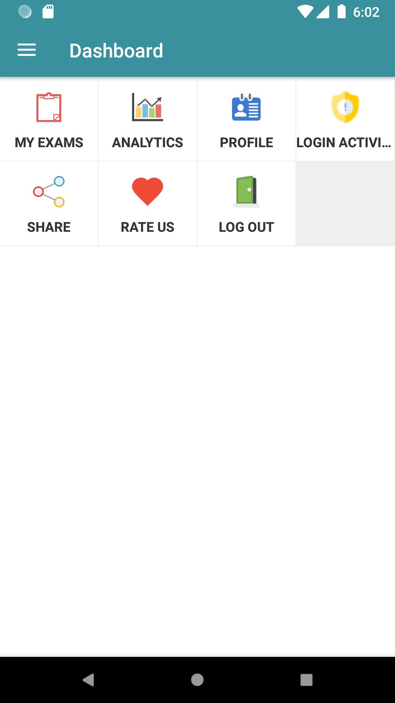Screen dimensions: 395x703
Task: Open the Analytics bar chart icon
Action: click(147, 107)
